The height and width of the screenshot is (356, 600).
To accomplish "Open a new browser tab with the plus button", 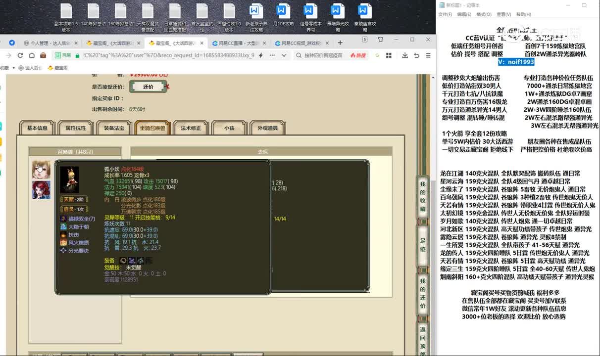I will (x=340, y=43).
